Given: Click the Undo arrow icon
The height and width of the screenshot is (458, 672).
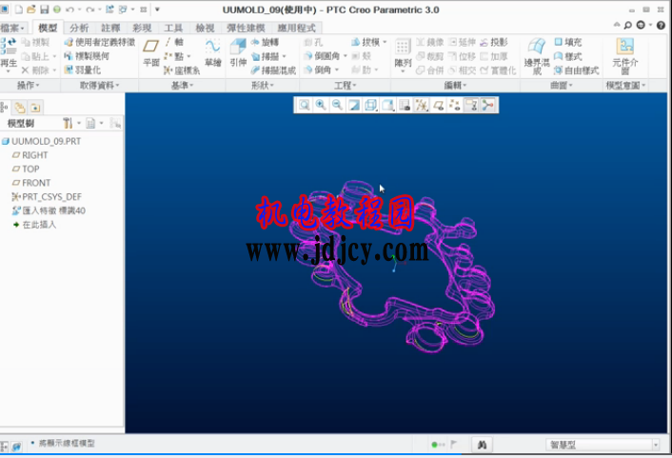Looking at the screenshot, I should coord(69,10).
